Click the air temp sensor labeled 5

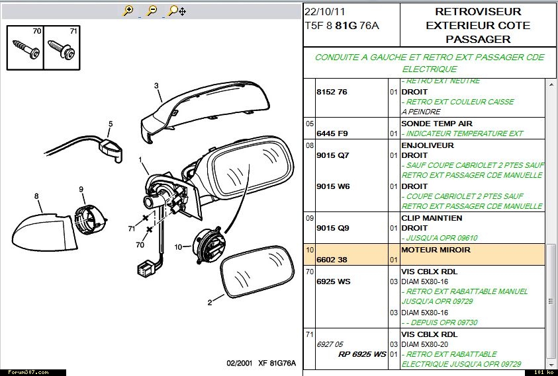click(x=113, y=148)
